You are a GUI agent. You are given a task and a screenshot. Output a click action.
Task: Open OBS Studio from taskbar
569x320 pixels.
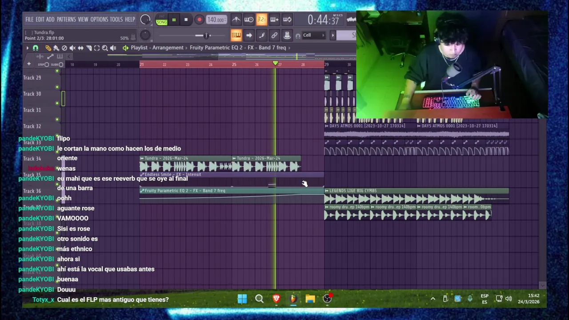[x=327, y=299]
